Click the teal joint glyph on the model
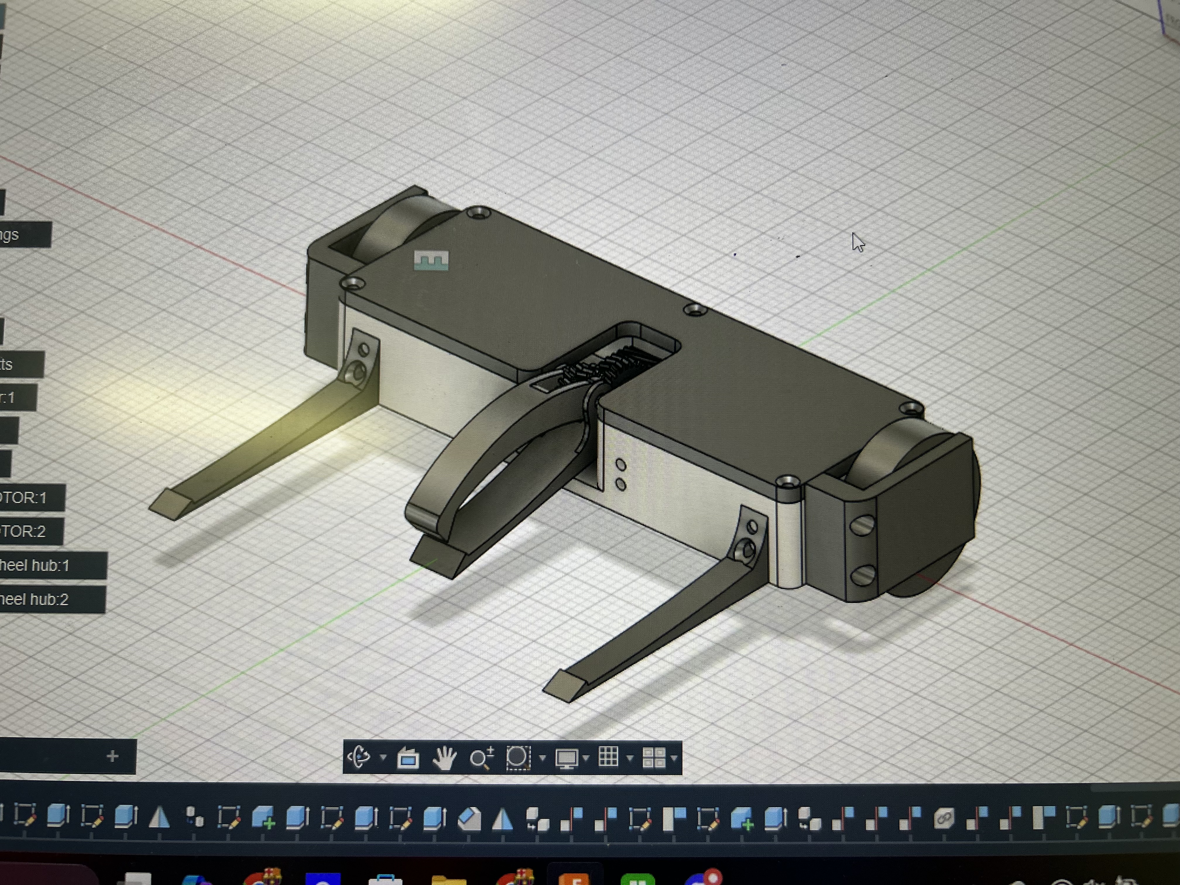The image size is (1180, 885). tap(431, 261)
